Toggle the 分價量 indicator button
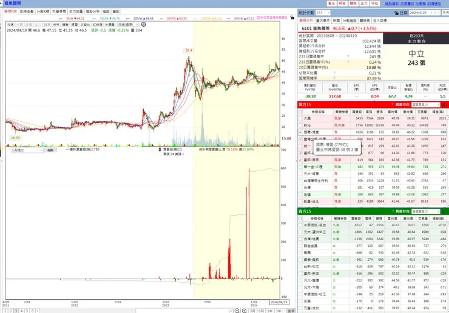The image size is (449, 313). pos(110,25)
